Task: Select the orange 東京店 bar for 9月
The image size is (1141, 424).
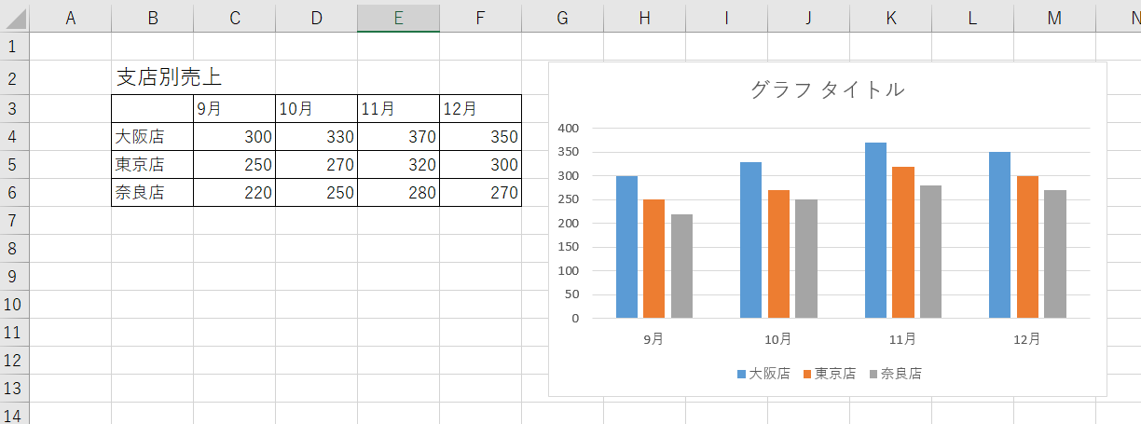Action: pyautogui.click(x=654, y=258)
